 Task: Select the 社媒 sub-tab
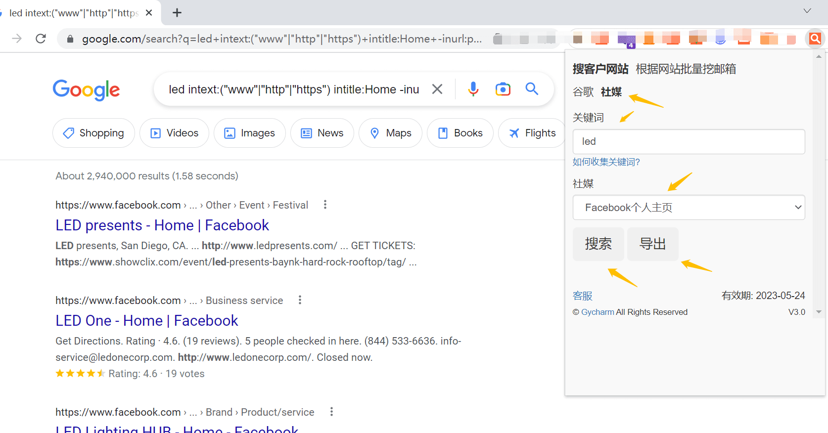pos(611,92)
